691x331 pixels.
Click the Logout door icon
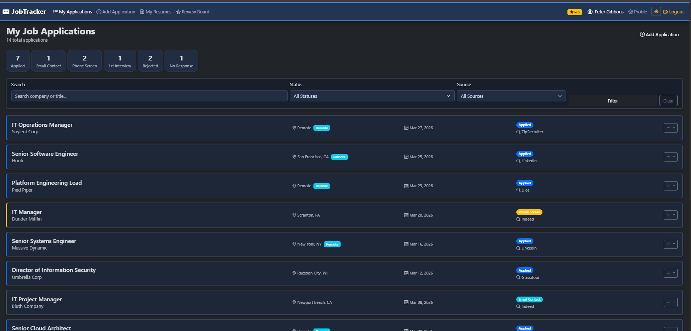(x=665, y=11)
